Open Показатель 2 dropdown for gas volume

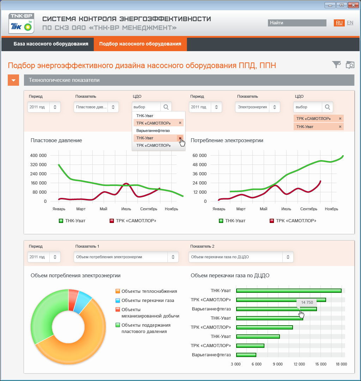[241, 257]
